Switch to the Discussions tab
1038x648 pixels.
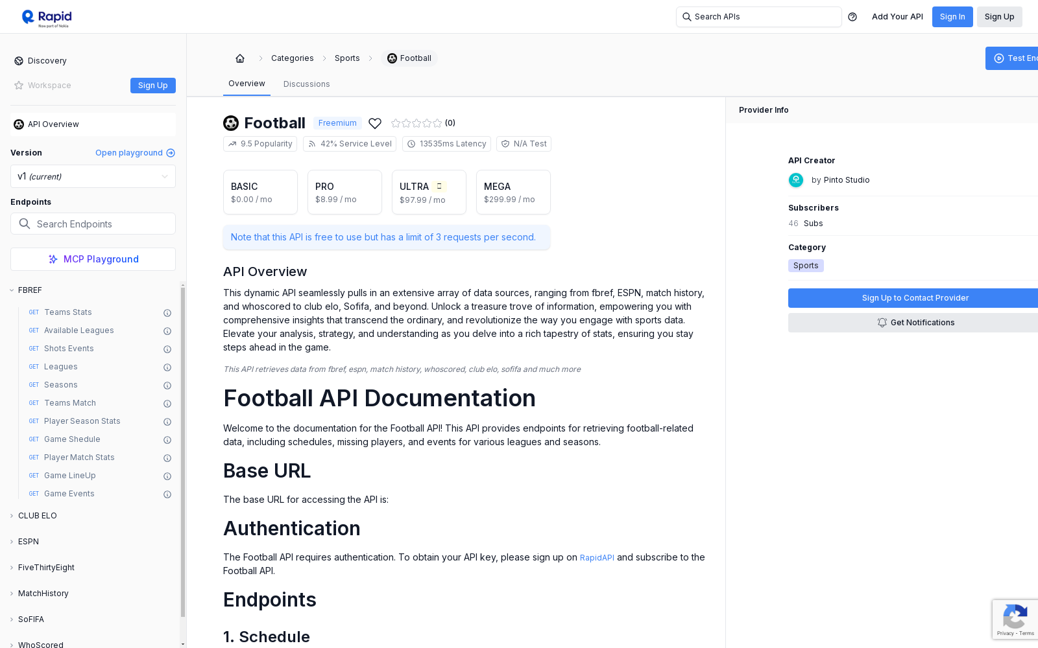(307, 84)
